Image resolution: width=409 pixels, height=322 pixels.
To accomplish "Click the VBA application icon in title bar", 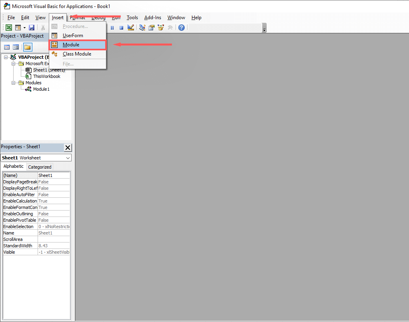I will (7, 6).
